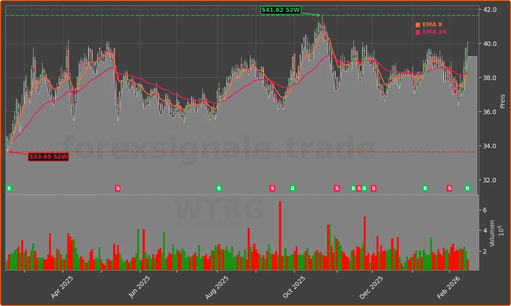Click the EMA 34 legend icon

coord(417,32)
